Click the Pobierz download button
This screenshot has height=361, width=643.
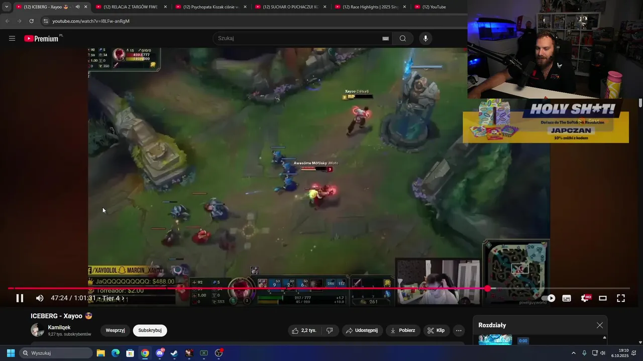coord(403,330)
